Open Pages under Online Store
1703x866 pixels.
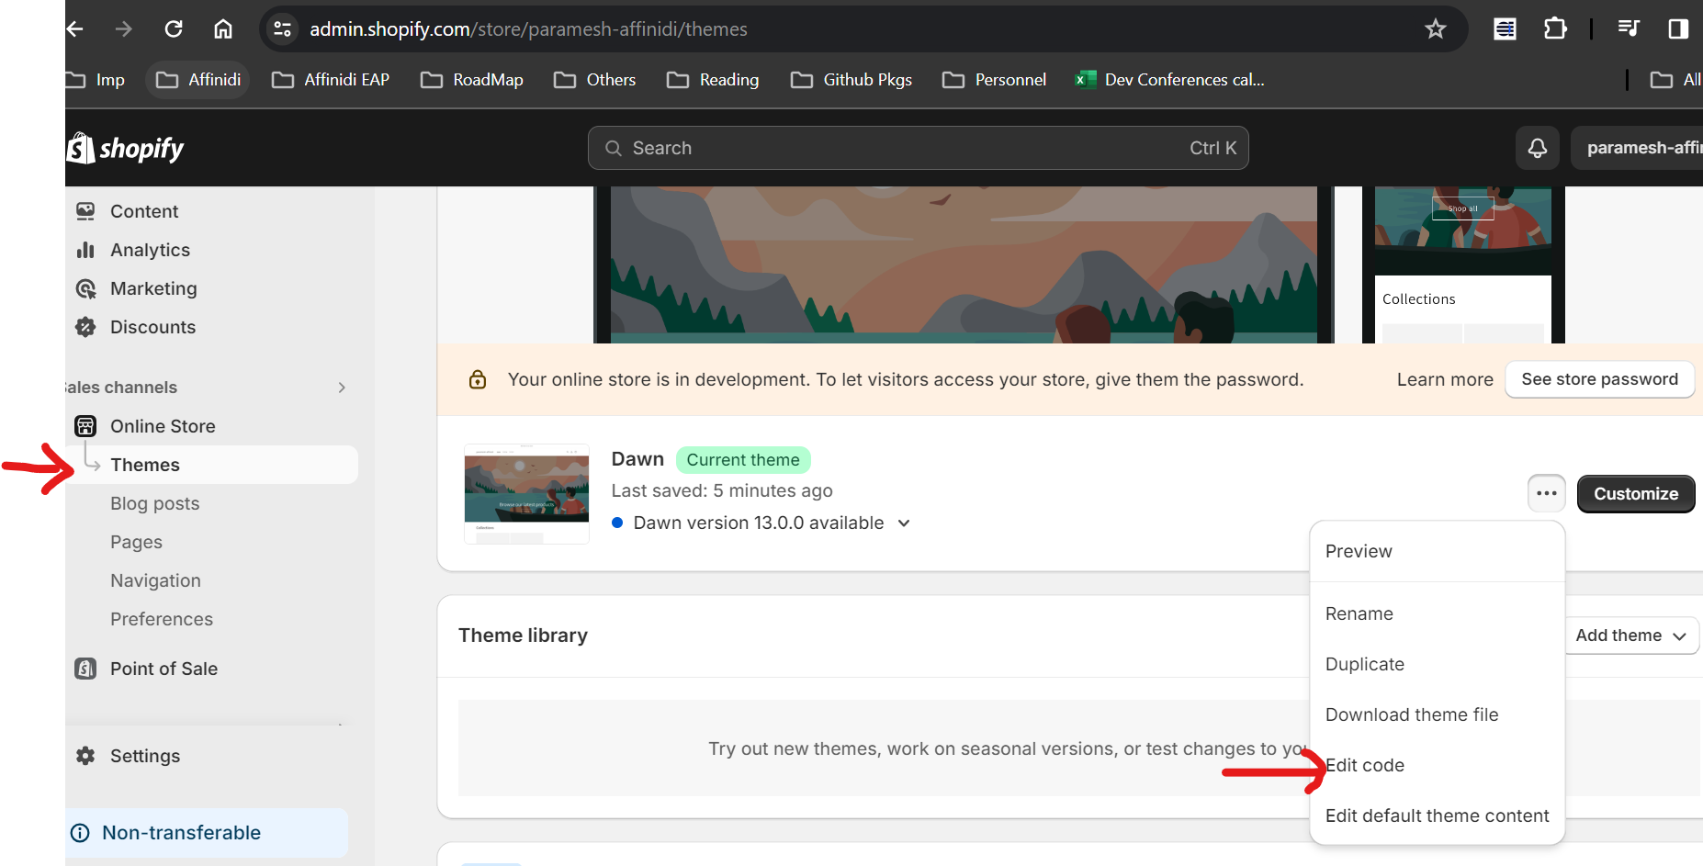click(x=136, y=542)
